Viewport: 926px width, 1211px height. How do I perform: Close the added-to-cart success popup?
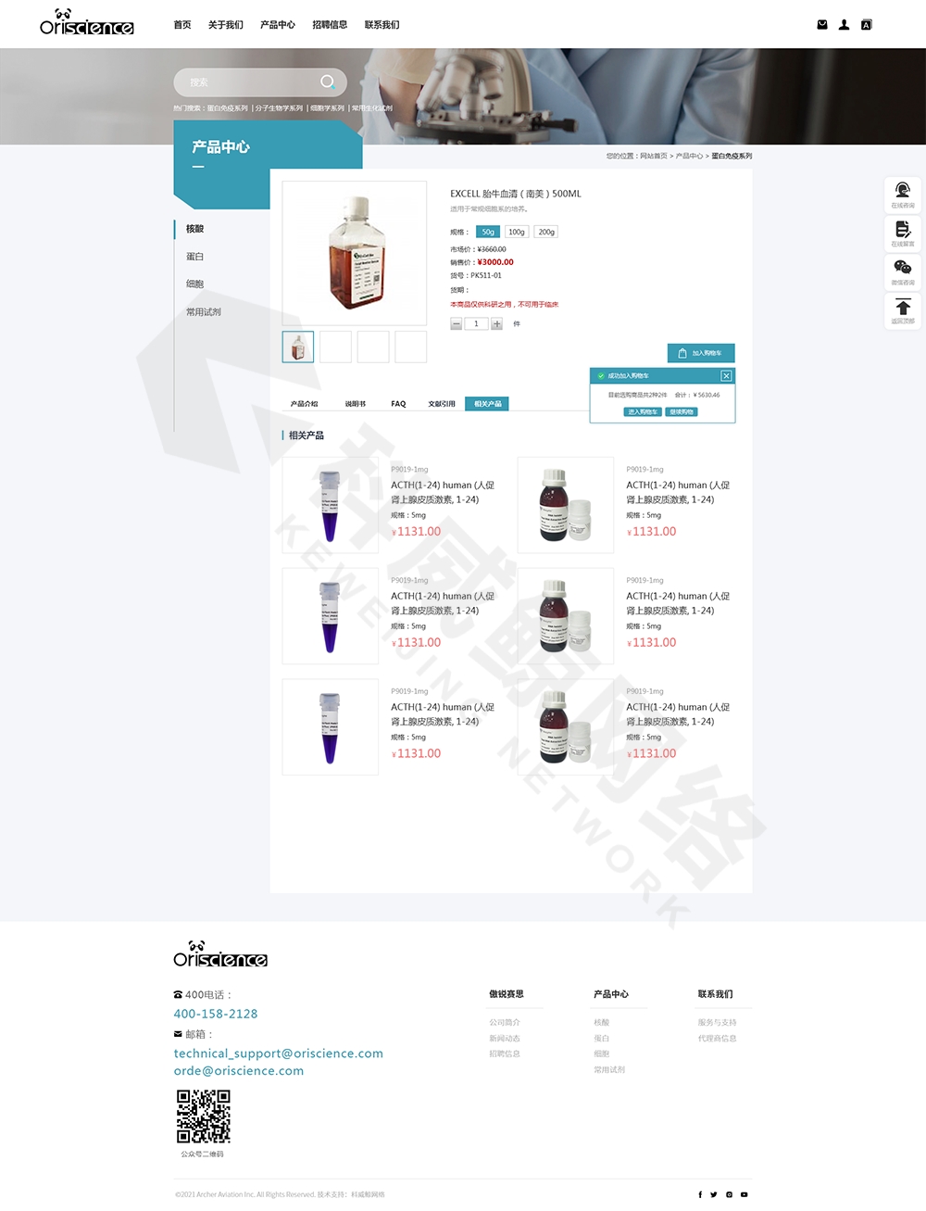click(x=726, y=375)
